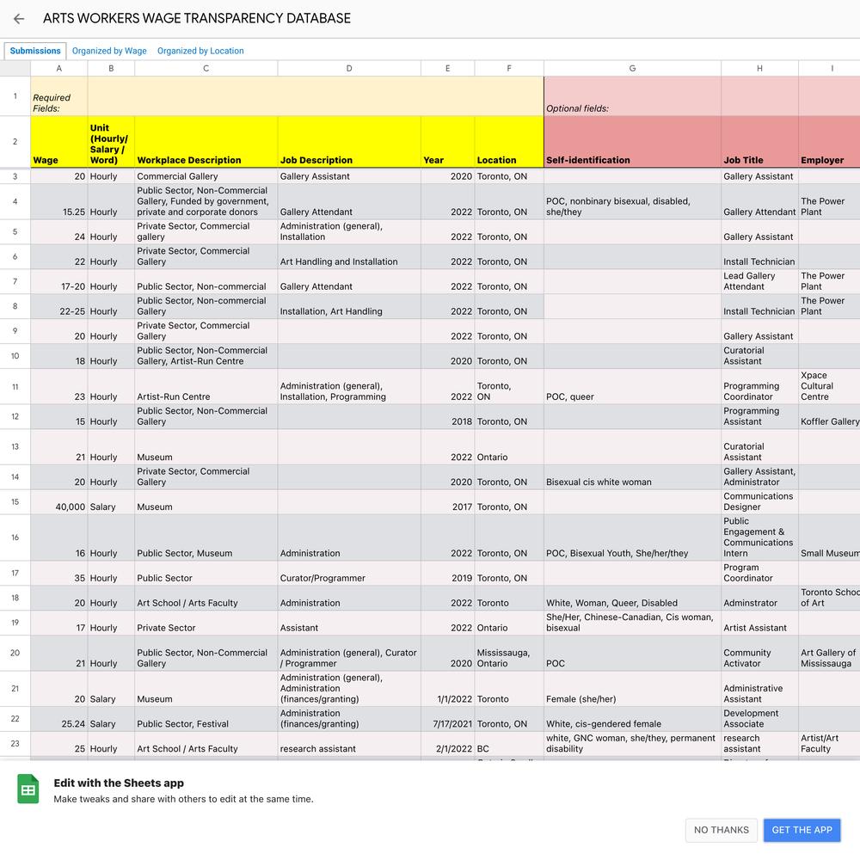The image size is (860, 860).
Task: Switch to Organized by Wage tab
Action: pyautogui.click(x=109, y=51)
